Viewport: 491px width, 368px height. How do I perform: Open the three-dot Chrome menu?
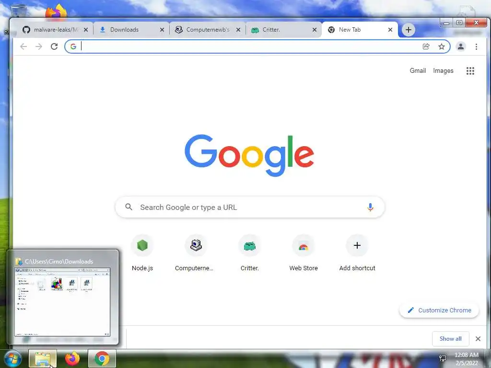point(476,46)
